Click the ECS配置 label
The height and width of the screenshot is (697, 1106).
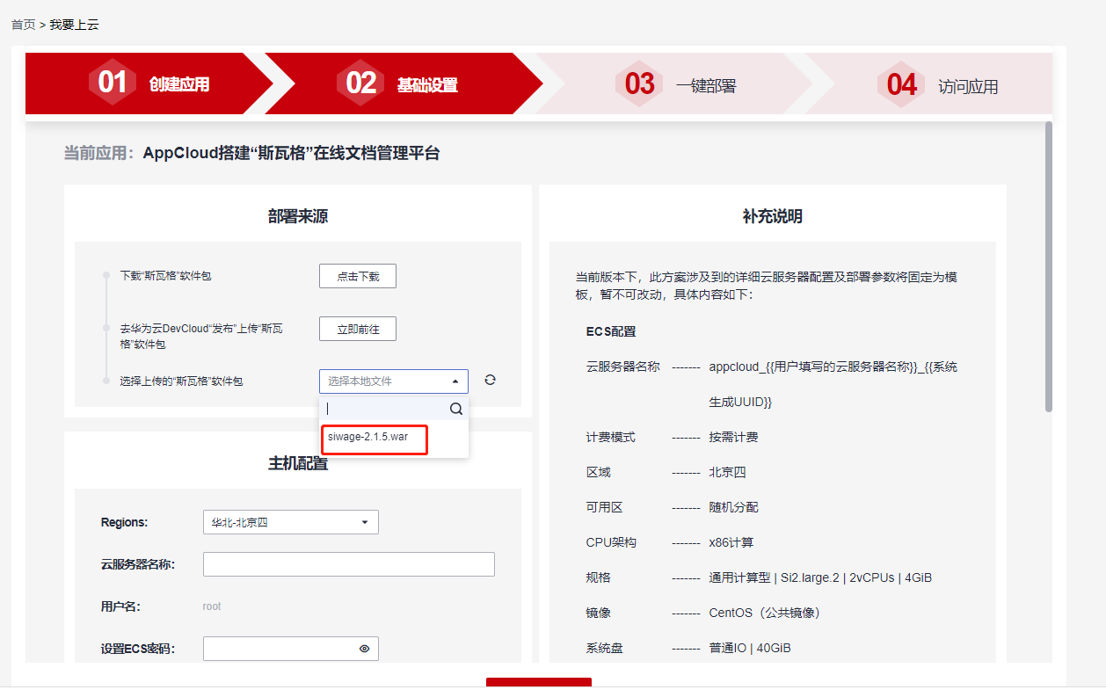coord(611,331)
